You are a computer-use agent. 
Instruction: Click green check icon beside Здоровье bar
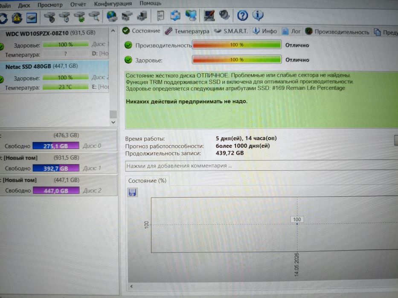128,60
